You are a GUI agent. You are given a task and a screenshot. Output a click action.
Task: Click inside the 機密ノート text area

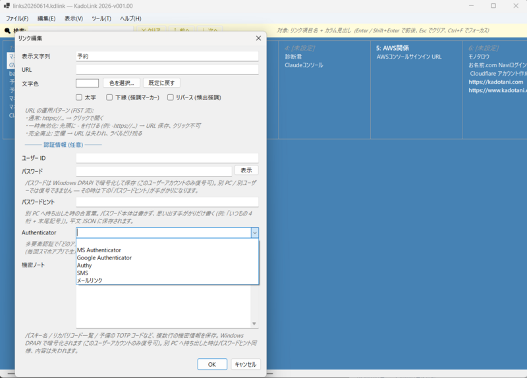tap(163, 306)
